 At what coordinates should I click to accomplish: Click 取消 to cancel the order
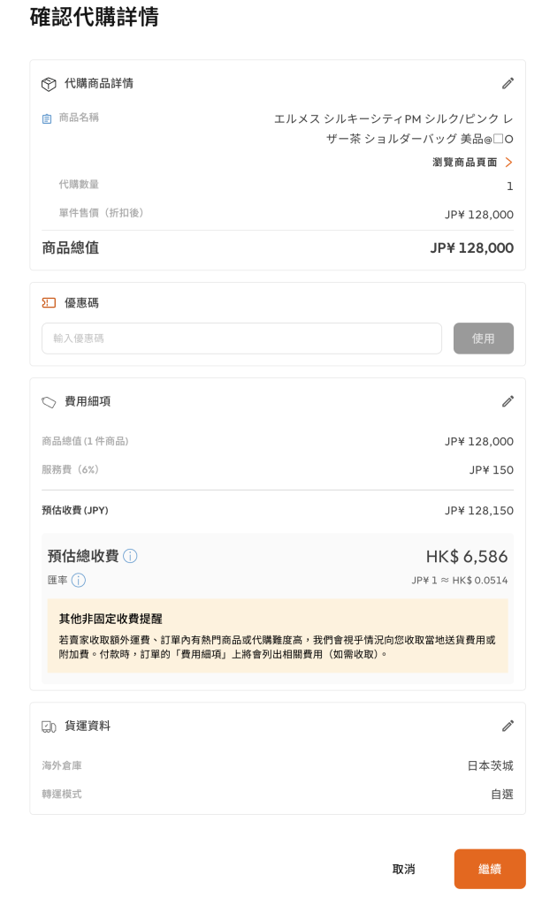pyautogui.click(x=403, y=869)
